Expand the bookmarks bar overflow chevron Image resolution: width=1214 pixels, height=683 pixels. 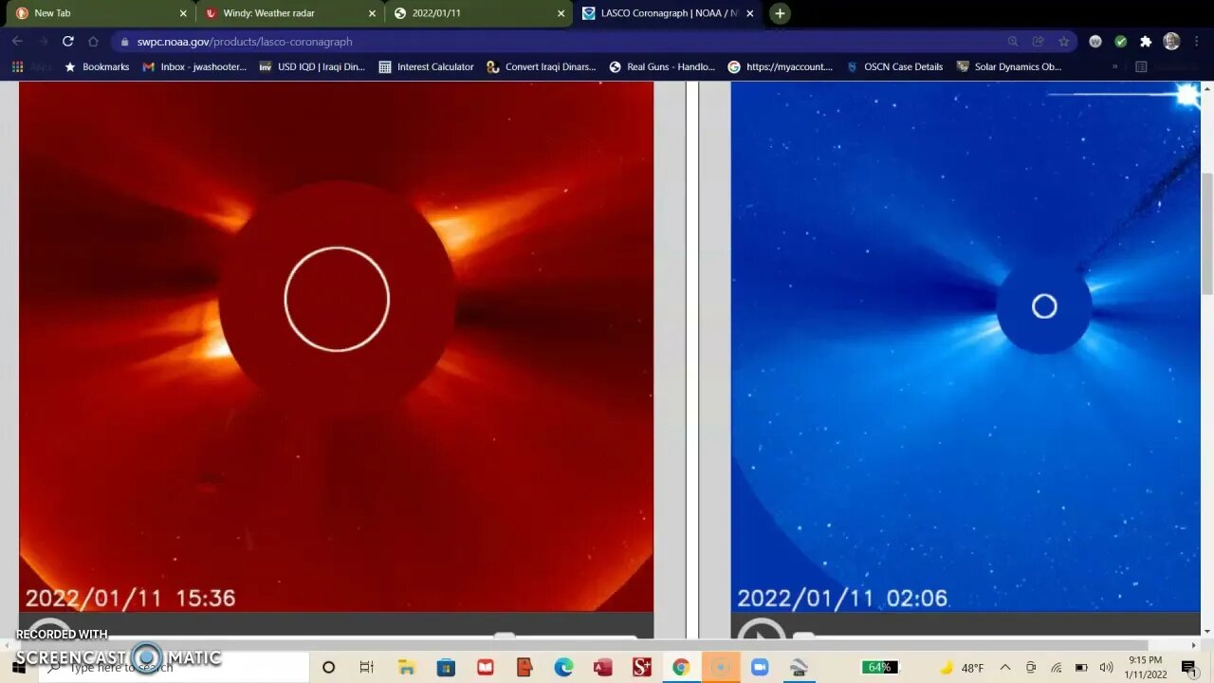[x=1114, y=67]
